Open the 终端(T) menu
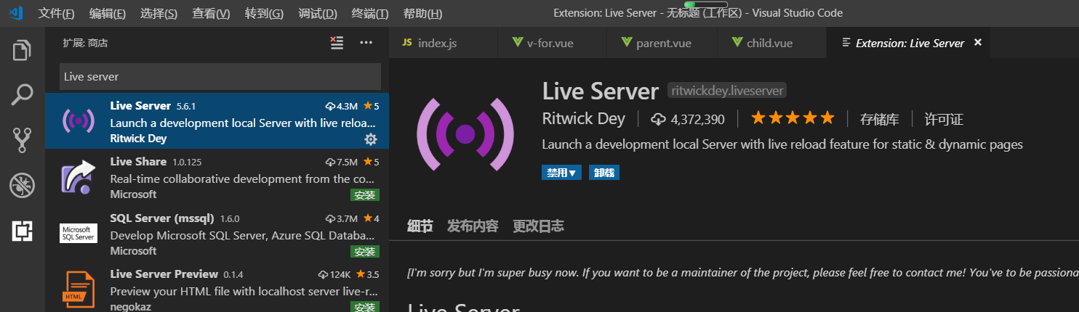 370,13
